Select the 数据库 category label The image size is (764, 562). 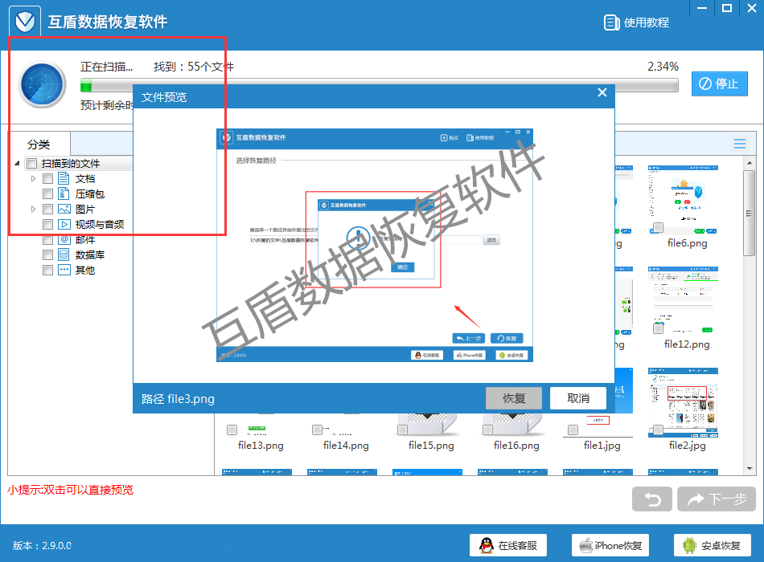pos(90,255)
